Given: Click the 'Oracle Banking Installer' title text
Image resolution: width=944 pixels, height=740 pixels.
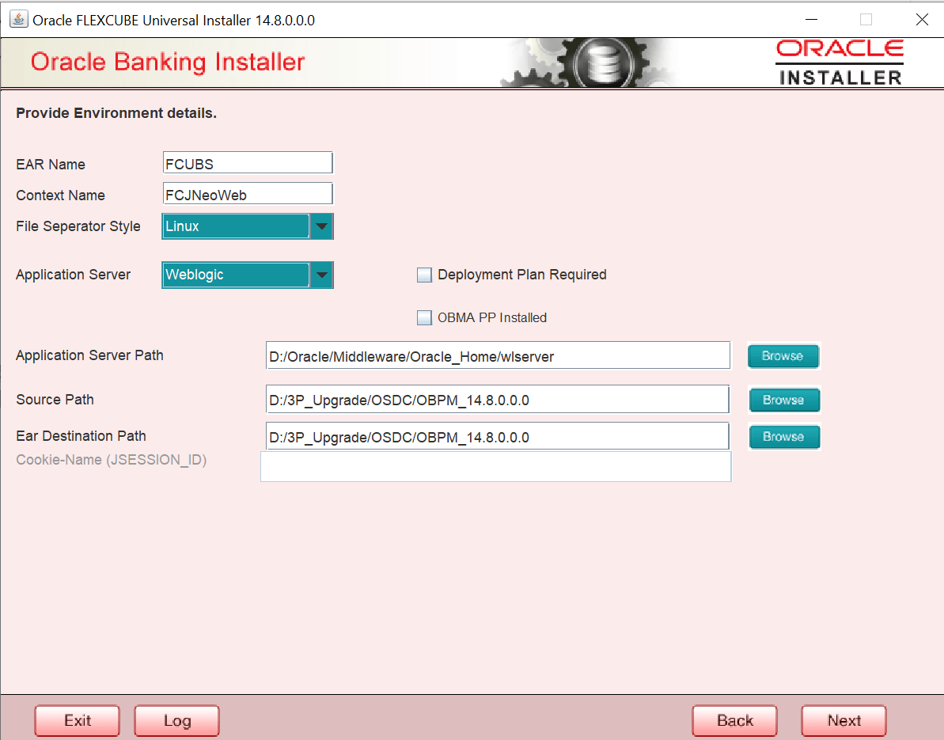Looking at the screenshot, I should click(168, 62).
